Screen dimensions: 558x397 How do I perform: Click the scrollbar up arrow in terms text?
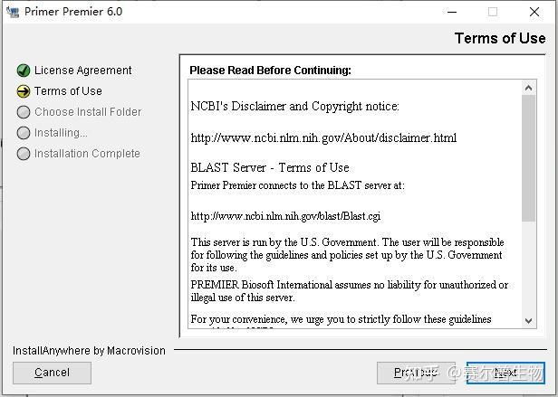[529, 88]
